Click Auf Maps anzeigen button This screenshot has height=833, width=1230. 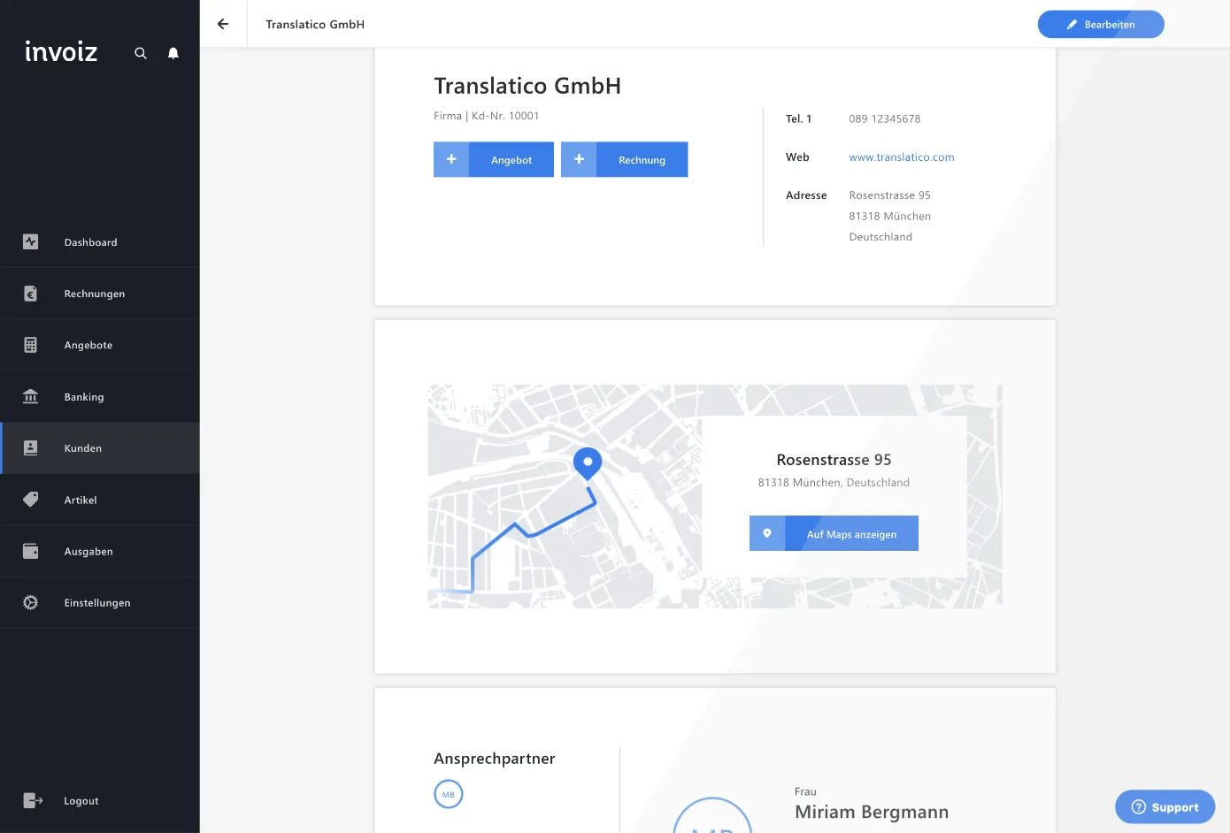834,533
